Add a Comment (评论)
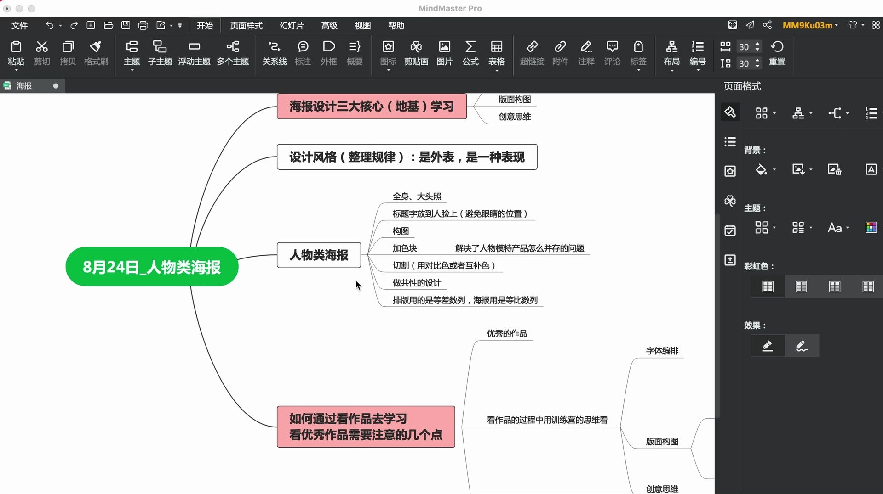Image resolution: width=883 pixels, height=494 pixels. 612,53
